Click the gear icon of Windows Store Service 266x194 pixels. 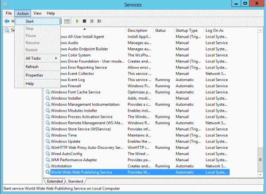pyautogui.click(x=48, y=129)
